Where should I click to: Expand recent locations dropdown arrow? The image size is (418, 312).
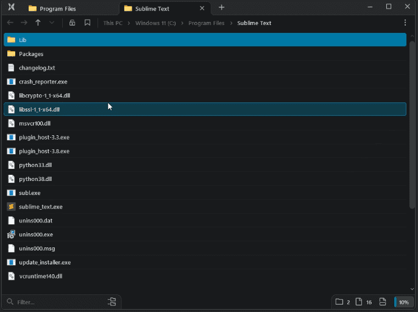click(52, 23)
